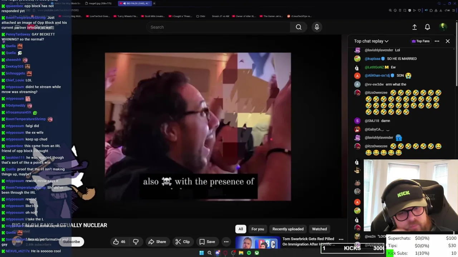Open Owner of killer XL bookmark

click(244, 16)
